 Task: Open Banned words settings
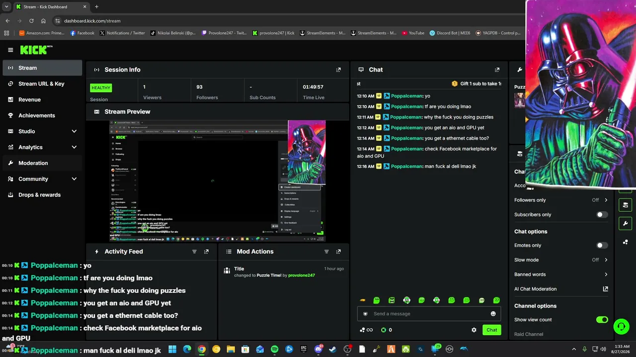click(561, 275)
